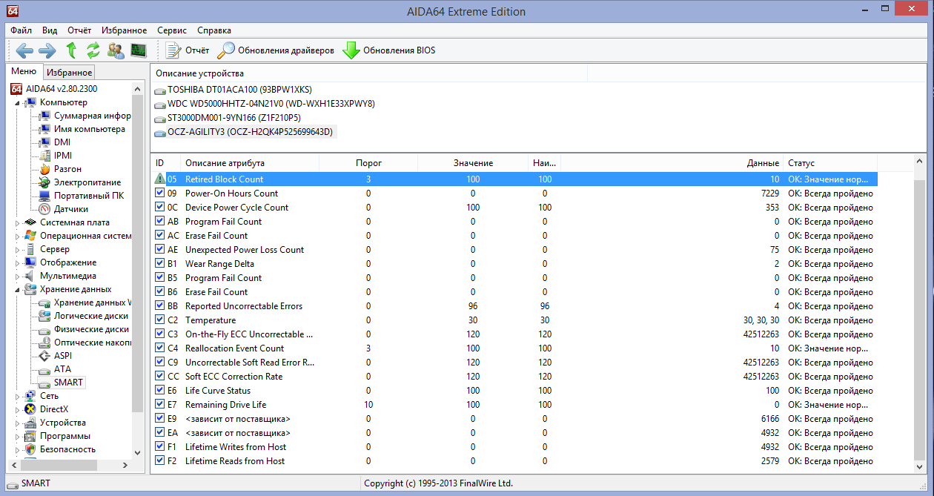Expand the Операционная система node
934x496 pixels.
[x=18, y=236]
